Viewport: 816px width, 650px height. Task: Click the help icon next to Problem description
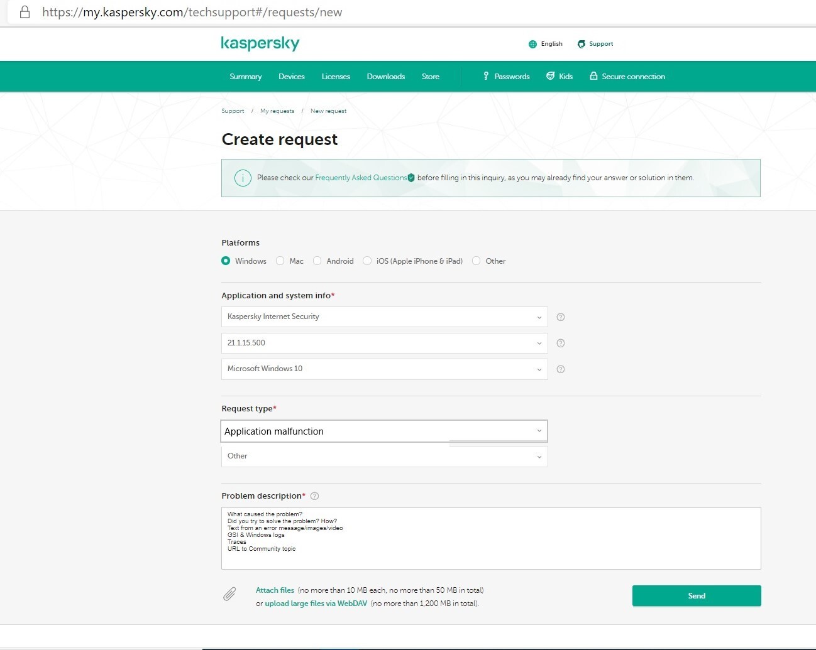(315, 496)
